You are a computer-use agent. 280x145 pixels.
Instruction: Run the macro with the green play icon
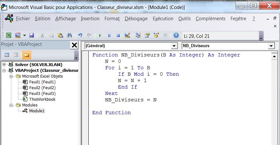click(x=100, y=36)
